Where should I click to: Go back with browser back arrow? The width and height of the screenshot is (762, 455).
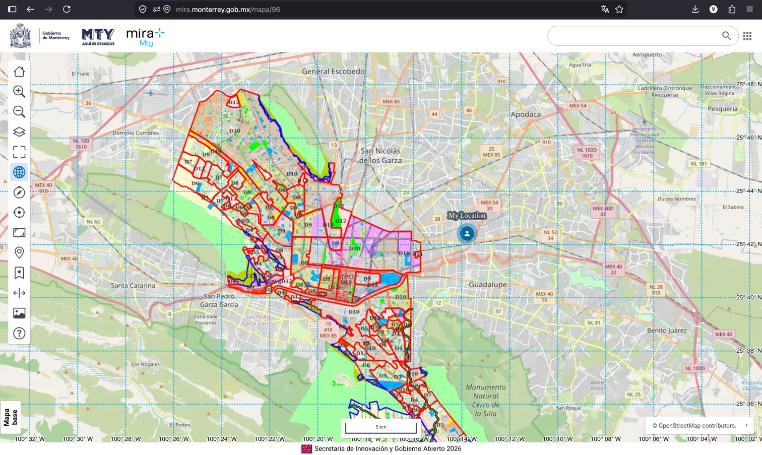tap(30, 9)
